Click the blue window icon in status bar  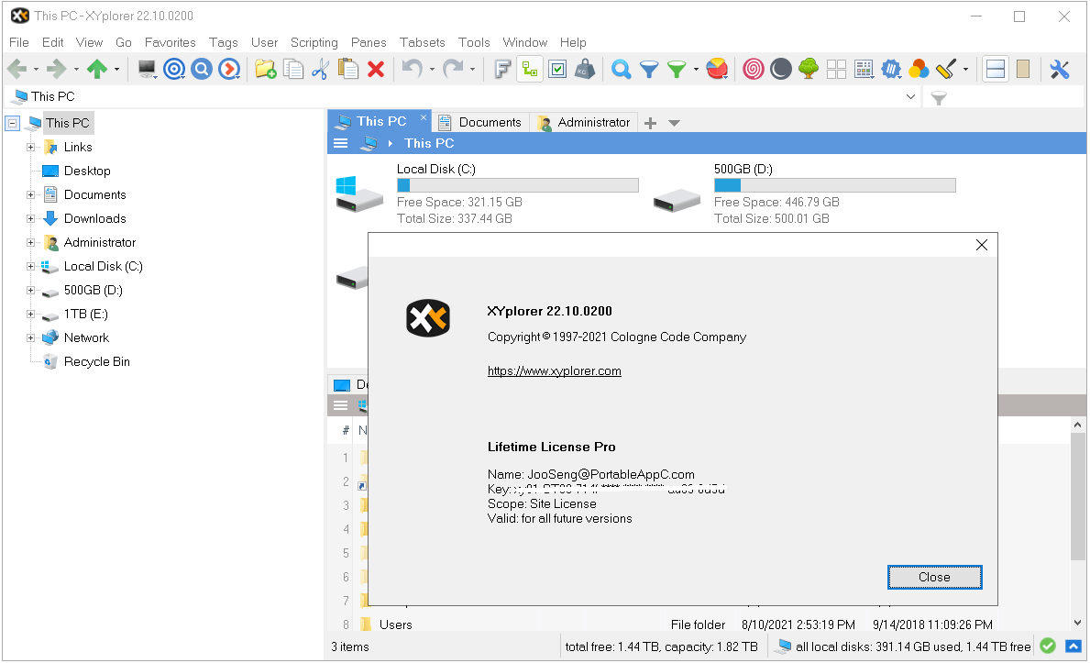pyautogui.click(x=1074, y=646)
